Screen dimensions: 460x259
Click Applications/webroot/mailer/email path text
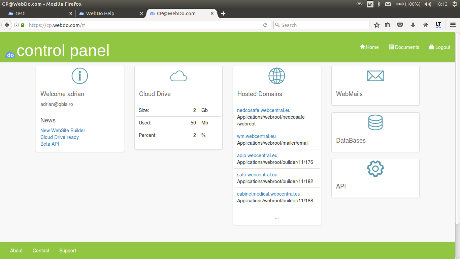(273, 143)
